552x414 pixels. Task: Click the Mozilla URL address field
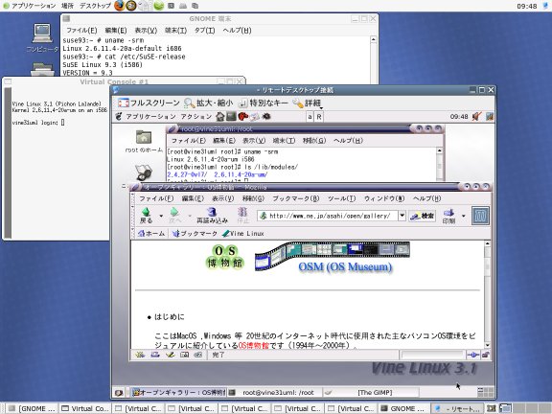[x=328, y=216]
